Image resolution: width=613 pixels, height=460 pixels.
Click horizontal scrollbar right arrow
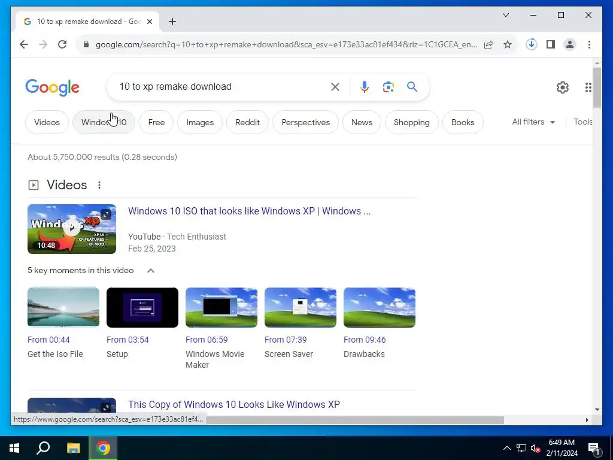click(x=587, y=420)
